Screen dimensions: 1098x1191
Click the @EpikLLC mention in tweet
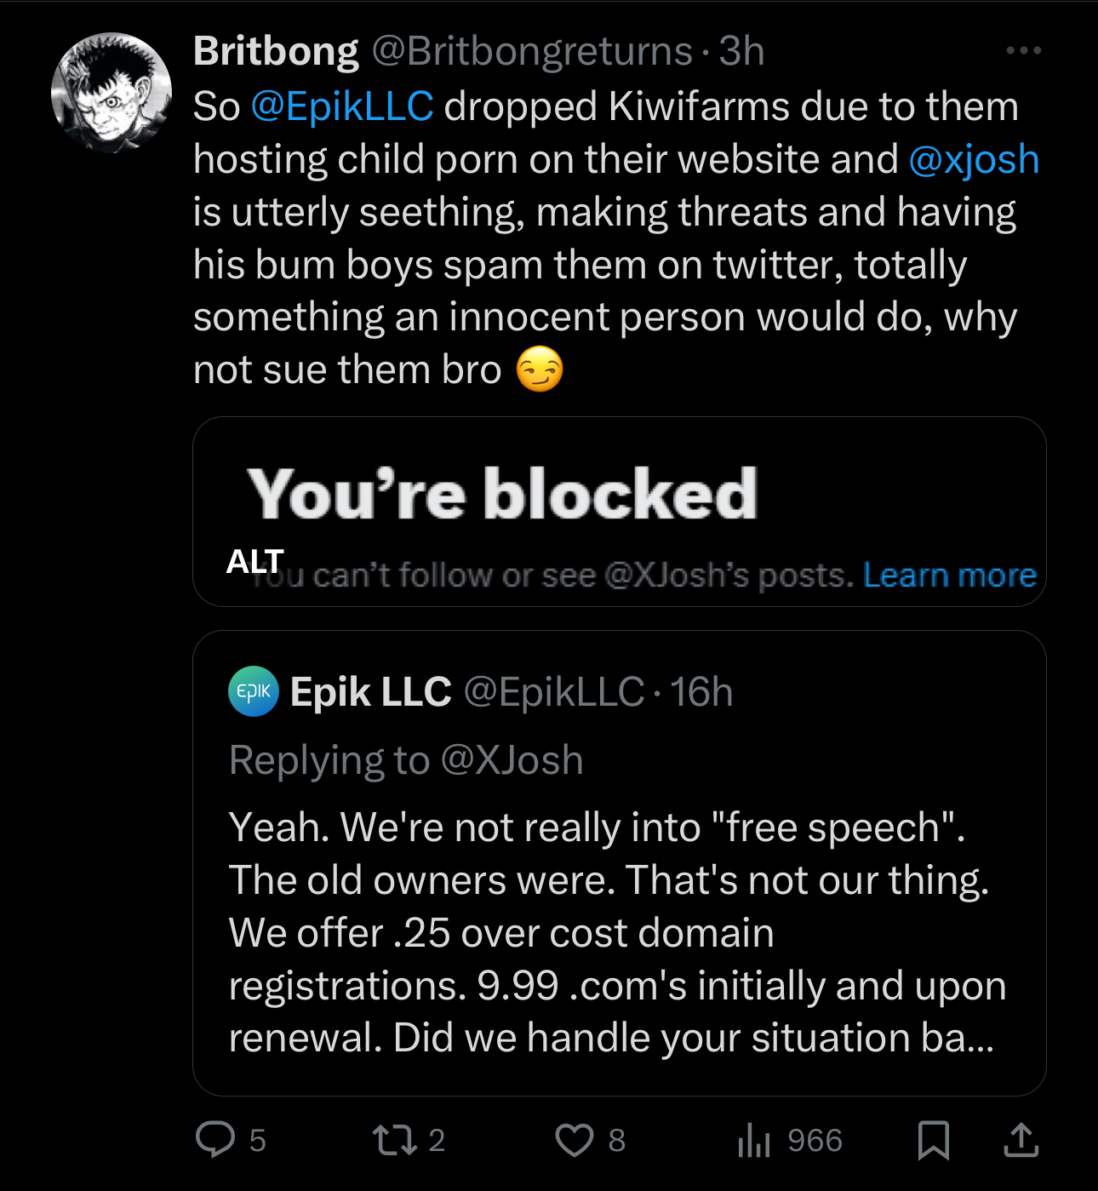(x=342, y=107)
